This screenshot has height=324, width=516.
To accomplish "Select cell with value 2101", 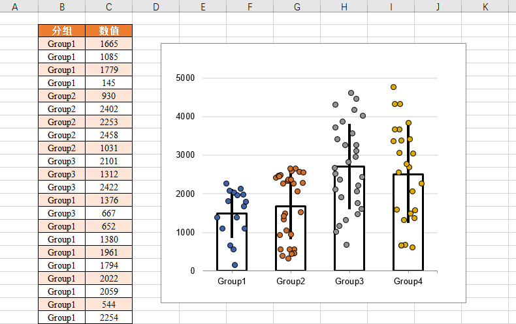I will [x=109, y=161].
